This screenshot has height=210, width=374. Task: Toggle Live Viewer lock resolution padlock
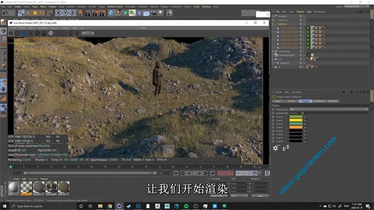[x=44, y=33]
